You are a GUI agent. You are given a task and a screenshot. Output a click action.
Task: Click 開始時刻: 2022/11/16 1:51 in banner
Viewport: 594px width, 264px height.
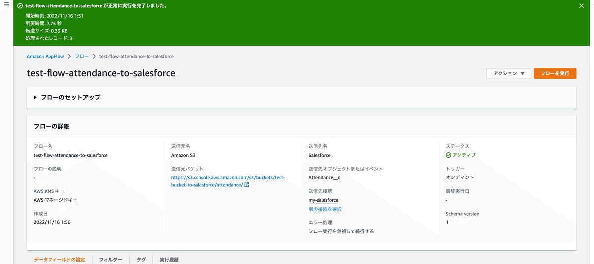[54, 16]
